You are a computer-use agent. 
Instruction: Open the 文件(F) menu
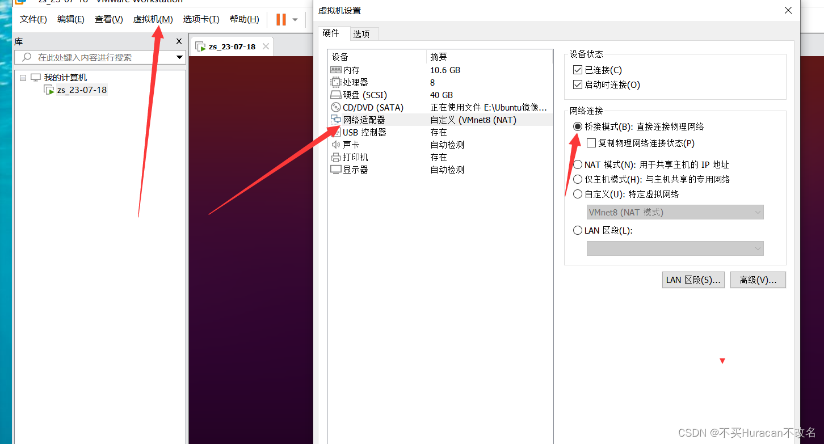pyautogui.click(x=33, y=19)
